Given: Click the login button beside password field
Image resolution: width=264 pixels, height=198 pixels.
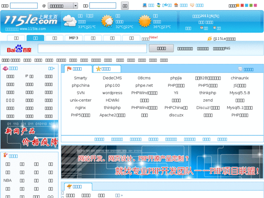Looking at the screenshot, I should [125, 6].
